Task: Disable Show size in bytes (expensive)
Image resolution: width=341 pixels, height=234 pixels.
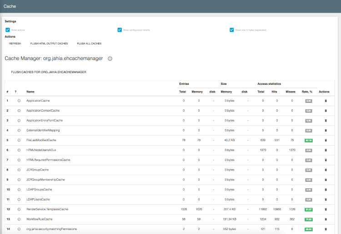Action: (x=231, y=30)
